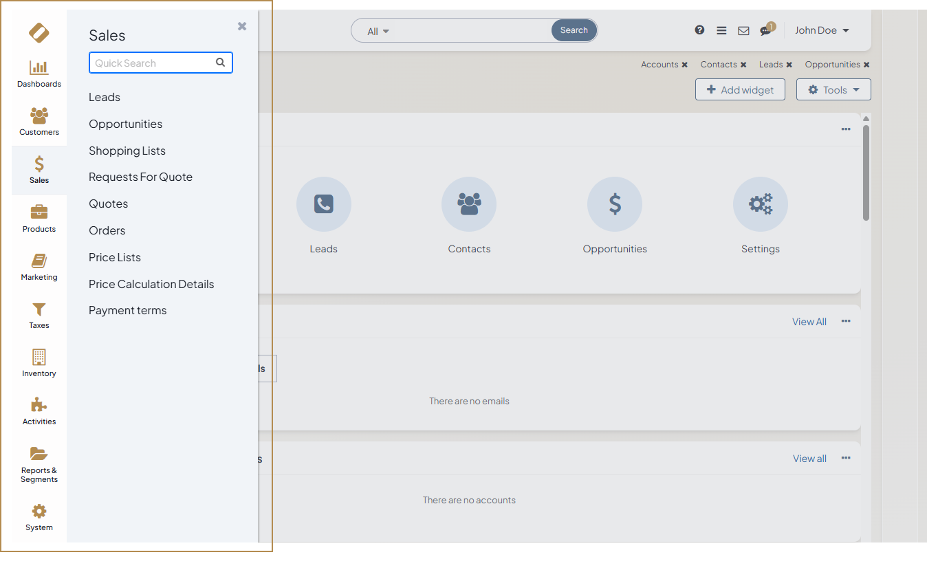Click the scrollbar up arrow
The image size is (927, 581).
866,119
